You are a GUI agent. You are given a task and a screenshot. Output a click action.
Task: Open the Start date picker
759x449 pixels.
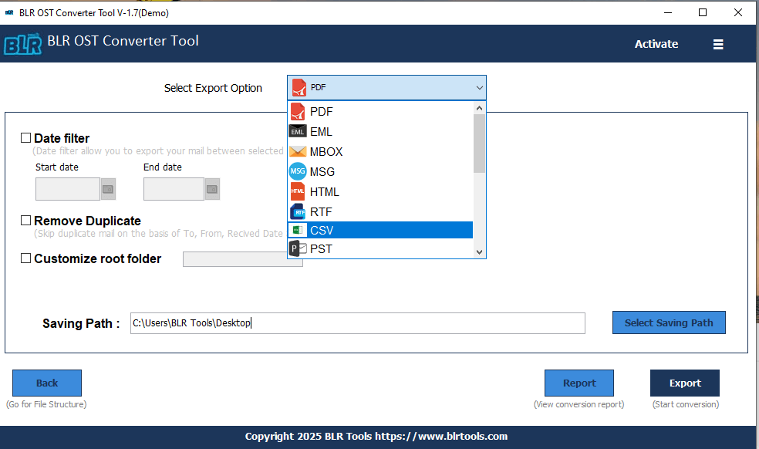click(x=107, y=188)
